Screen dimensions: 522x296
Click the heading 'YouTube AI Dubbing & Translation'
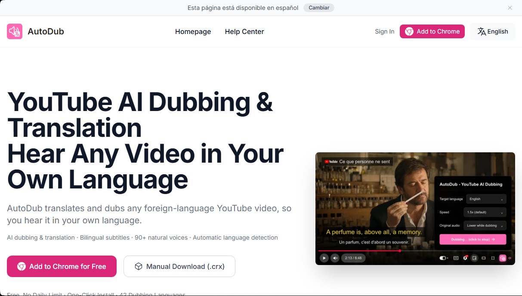point(140,115)
